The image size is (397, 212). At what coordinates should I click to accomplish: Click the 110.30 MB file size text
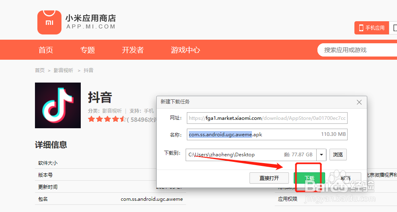pyautogui.click(x=334, y=134)
